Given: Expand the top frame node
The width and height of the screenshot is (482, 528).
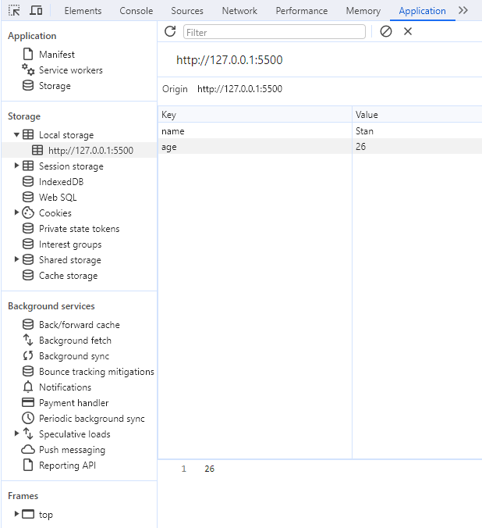Looking at the screenshot, I should (16, 513).
